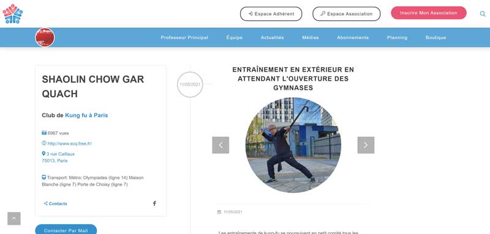
Task: Show next photo with right arrow
Action: 366,145
